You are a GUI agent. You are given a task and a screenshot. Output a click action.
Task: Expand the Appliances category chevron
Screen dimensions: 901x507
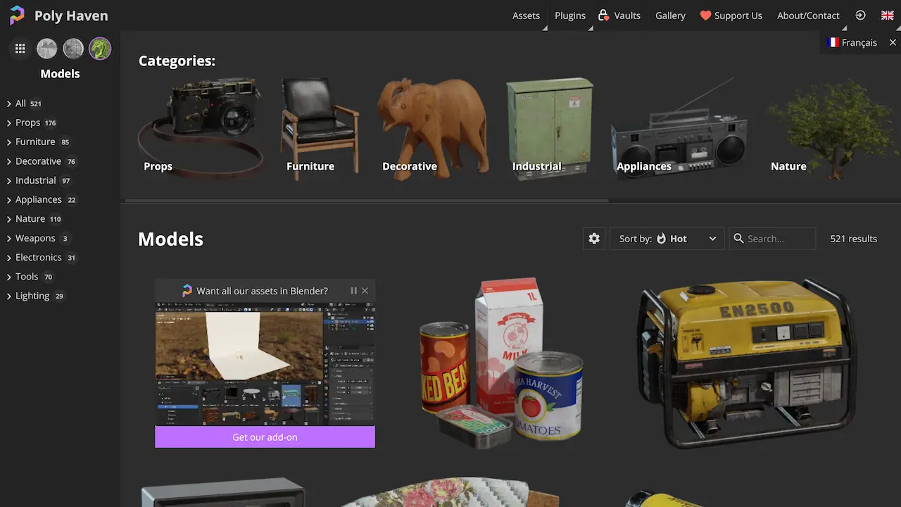tap(9, 200)
